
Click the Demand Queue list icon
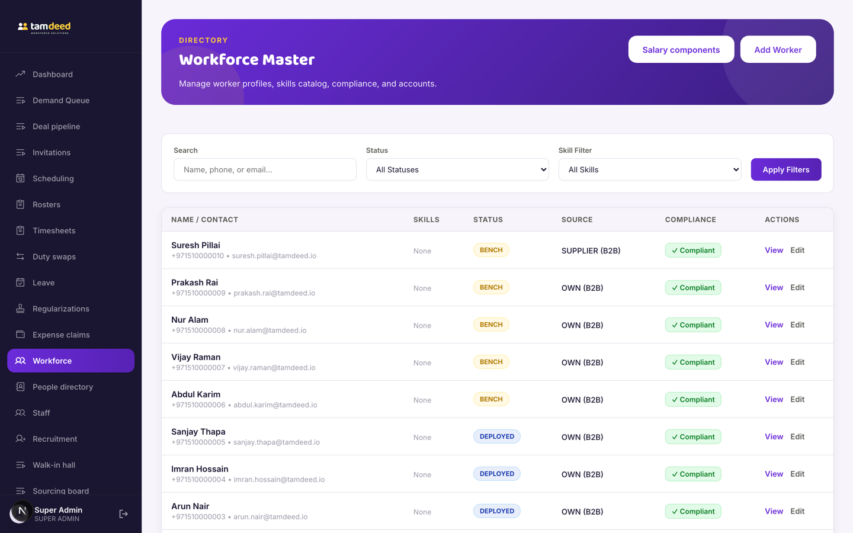pos(20,100)
